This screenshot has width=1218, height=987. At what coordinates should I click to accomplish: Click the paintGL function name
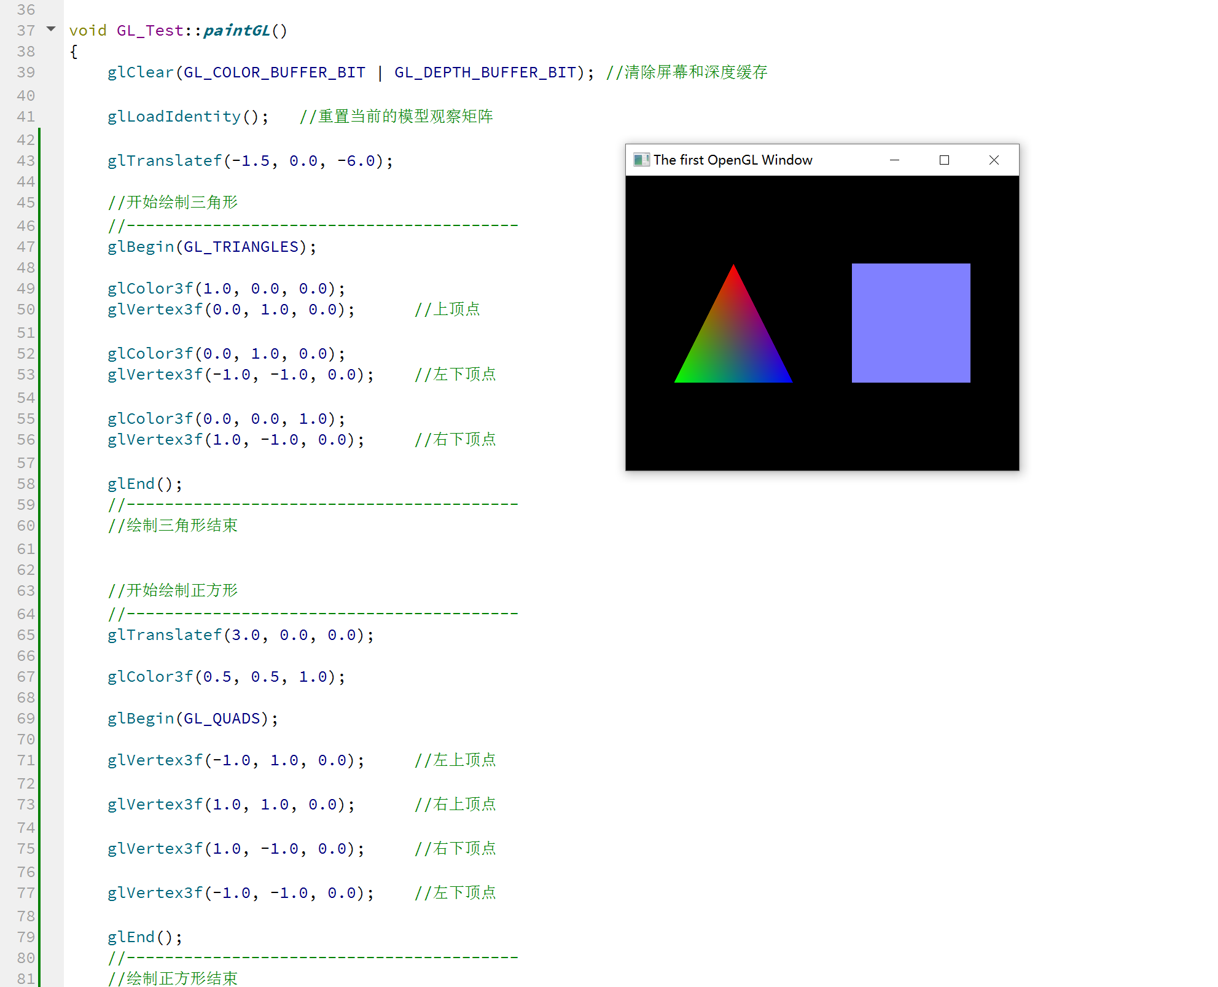[236, 31]
